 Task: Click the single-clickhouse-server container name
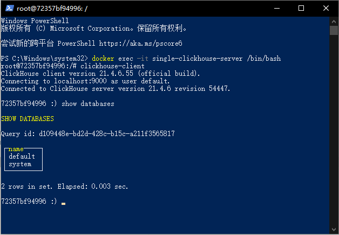(x=198, y=59)
